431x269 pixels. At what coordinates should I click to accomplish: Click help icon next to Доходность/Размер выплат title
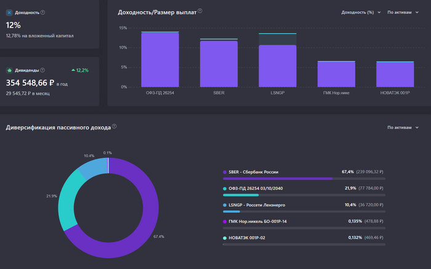pos(200,12)
